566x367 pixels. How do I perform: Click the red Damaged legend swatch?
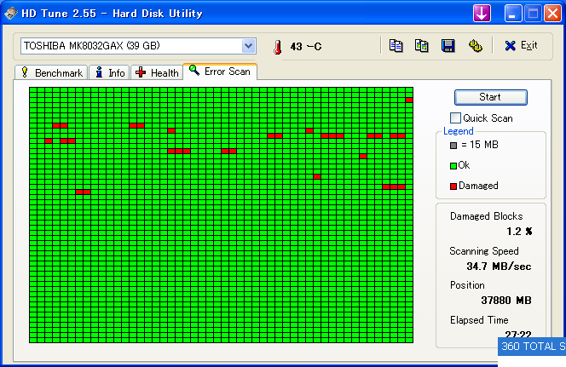tap(453, 186)
